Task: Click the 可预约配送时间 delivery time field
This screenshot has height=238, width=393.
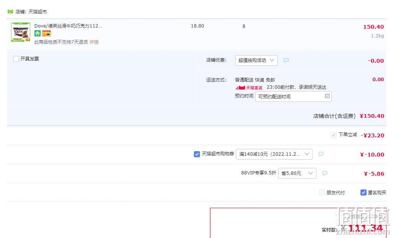Action: point(293,96)
